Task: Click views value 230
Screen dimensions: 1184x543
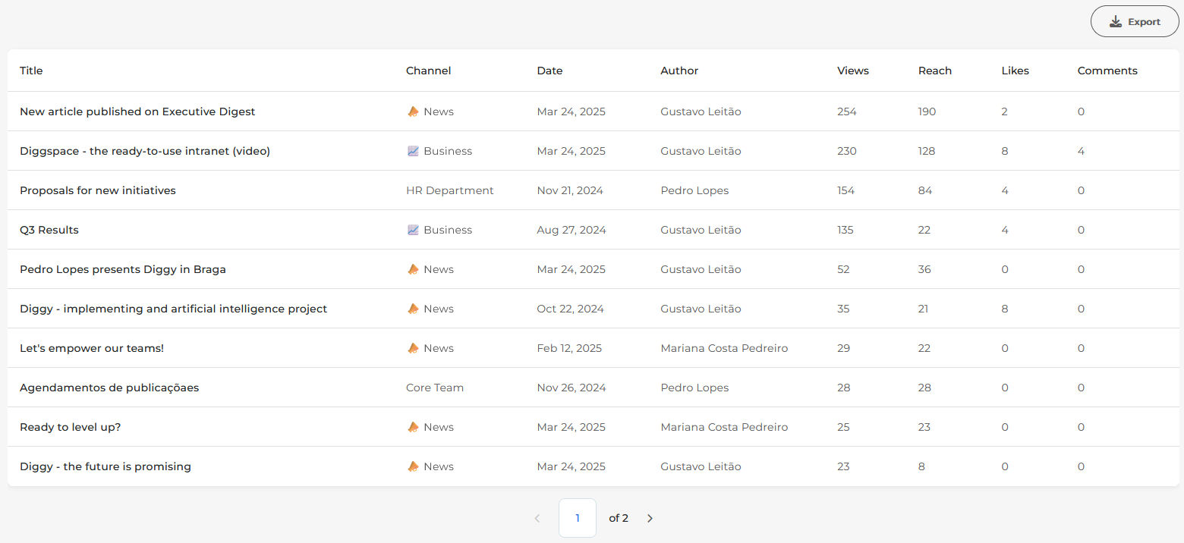Action: [847, 151]
